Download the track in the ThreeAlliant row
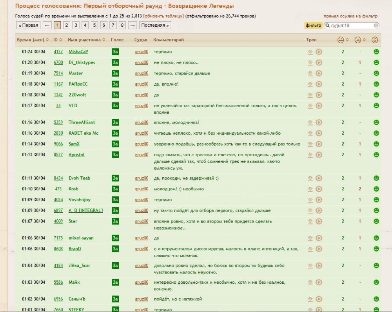The image size is (392, 312). (x=310, y=122)
